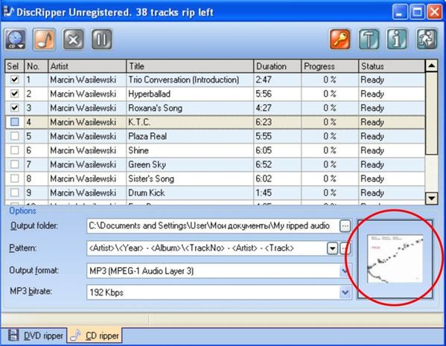
Task: Click the Options section heading
Action: click(22, 211)
